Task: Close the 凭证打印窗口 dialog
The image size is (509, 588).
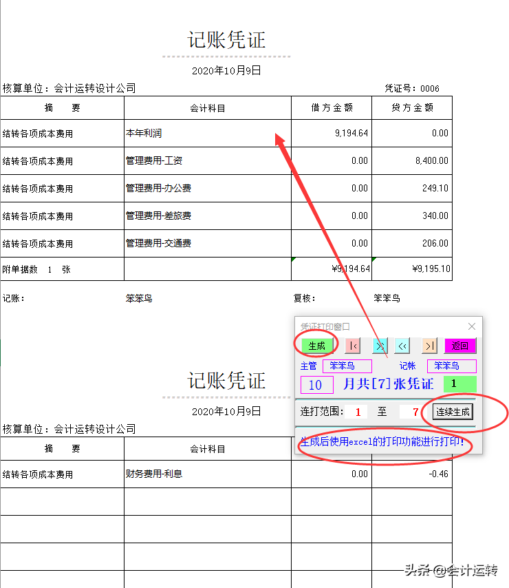Action: point(472,326)
